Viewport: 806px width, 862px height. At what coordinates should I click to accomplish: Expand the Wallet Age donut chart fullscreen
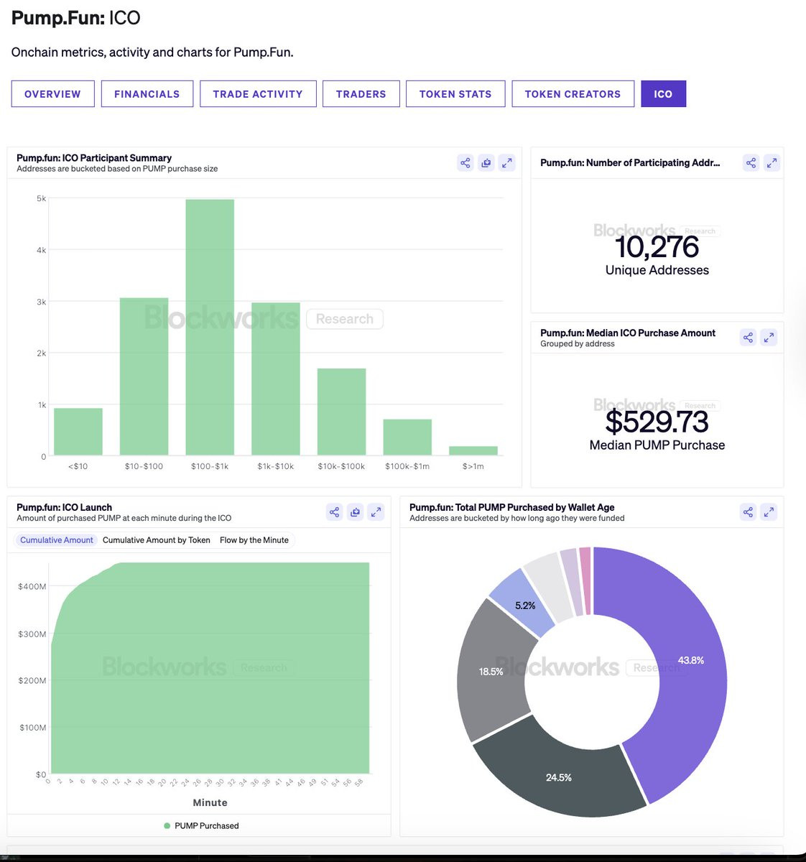point(769,512)
